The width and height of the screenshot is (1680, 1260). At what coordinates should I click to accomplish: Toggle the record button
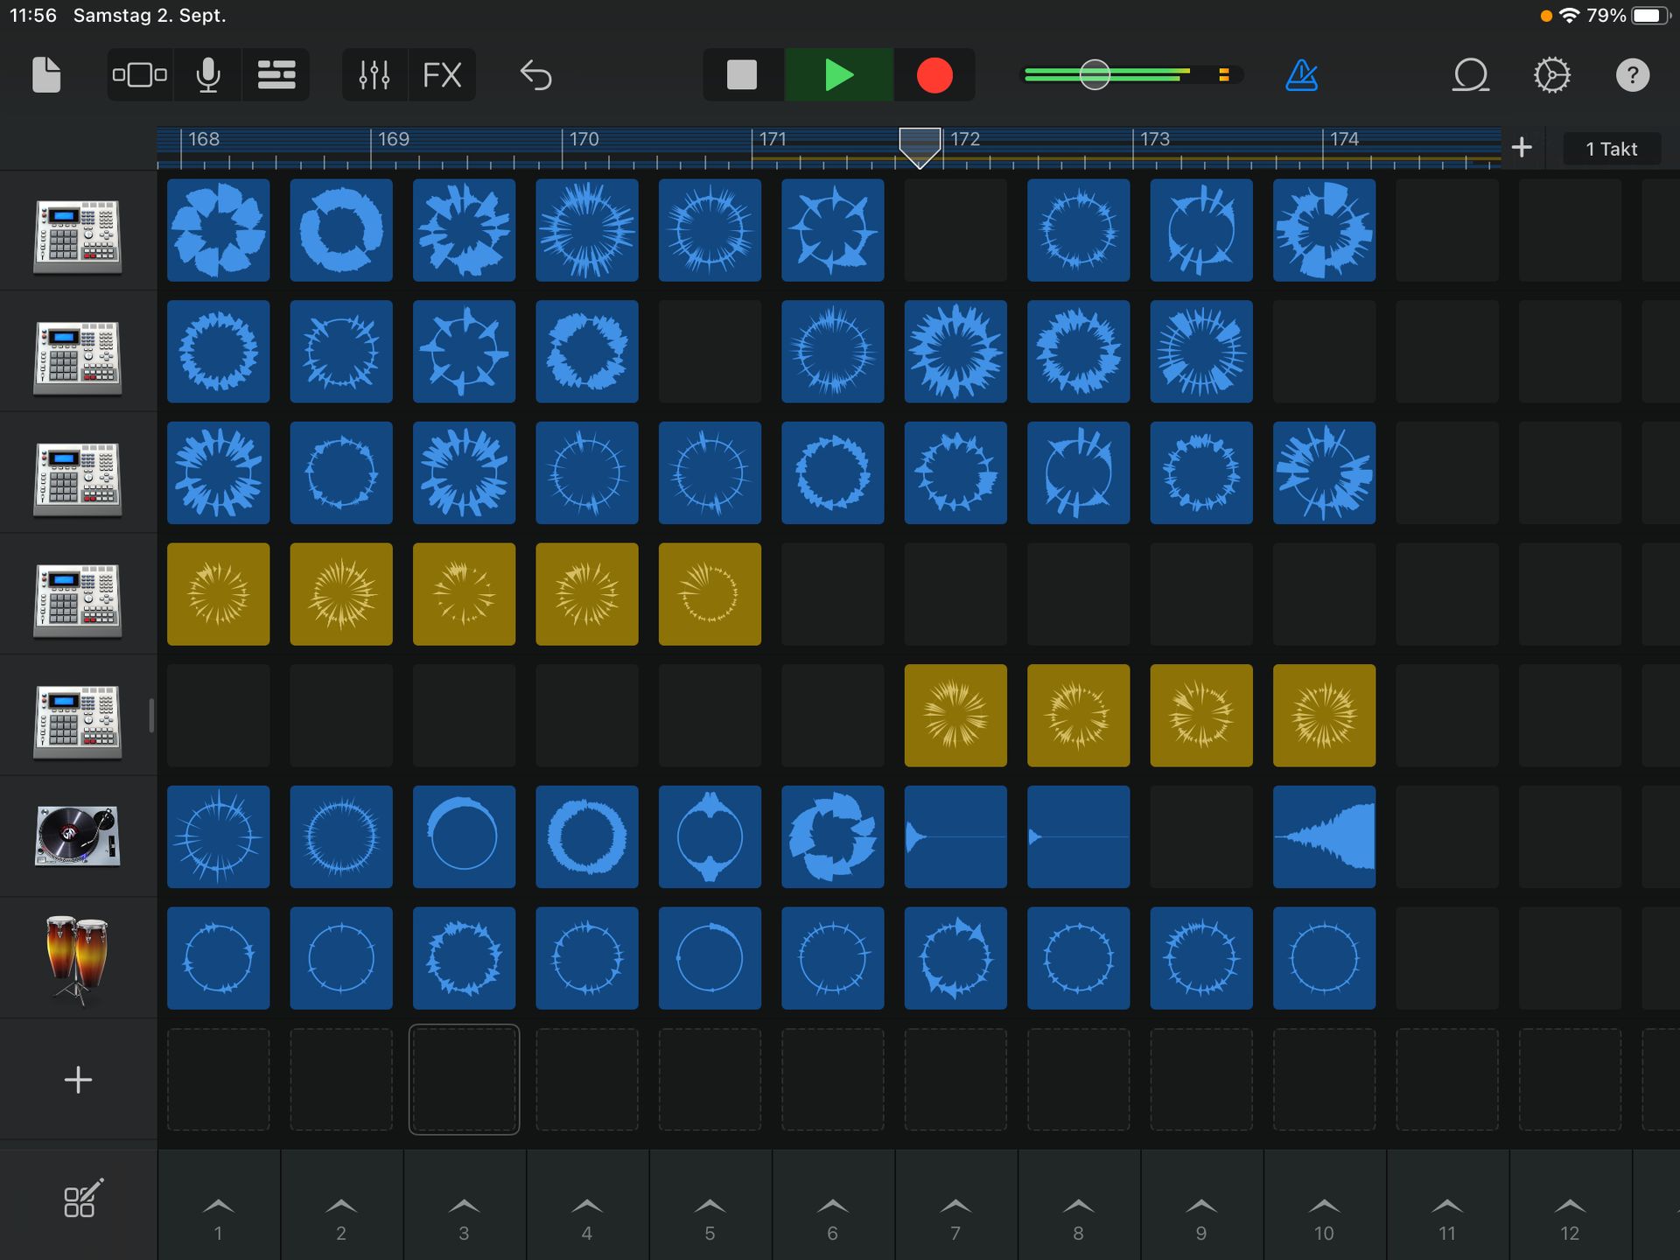pos(934,75)
